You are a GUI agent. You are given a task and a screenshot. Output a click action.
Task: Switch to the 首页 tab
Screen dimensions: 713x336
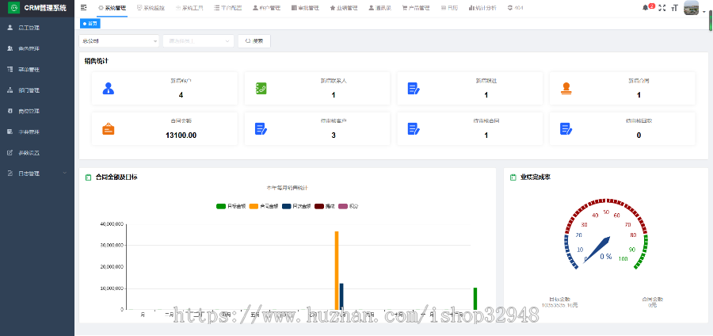coord(90,24)
